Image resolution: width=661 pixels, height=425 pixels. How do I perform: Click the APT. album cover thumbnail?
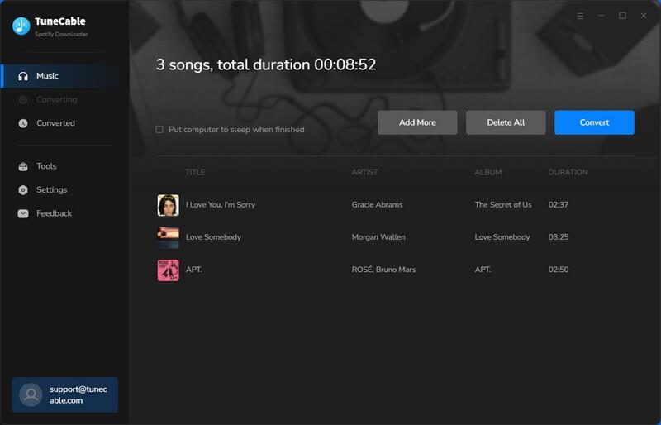(x=168, y=270)
